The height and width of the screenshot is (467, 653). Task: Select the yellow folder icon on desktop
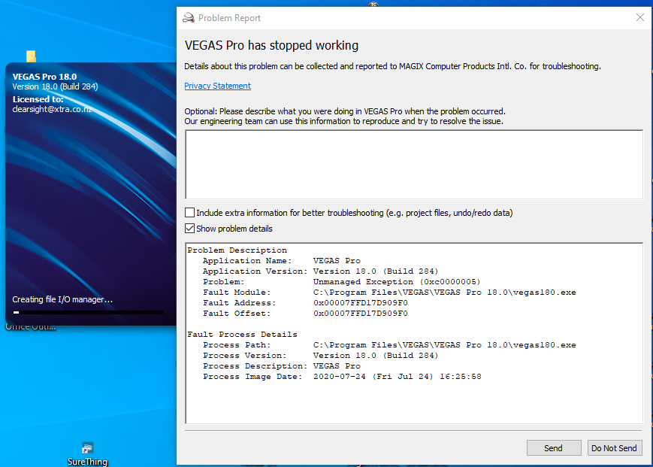tap(31, 56)
